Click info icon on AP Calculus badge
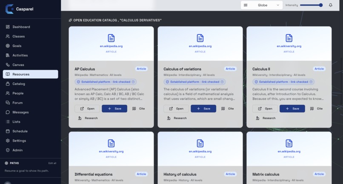This screenshot has height=184, width=343. click(x=133, y=82)
